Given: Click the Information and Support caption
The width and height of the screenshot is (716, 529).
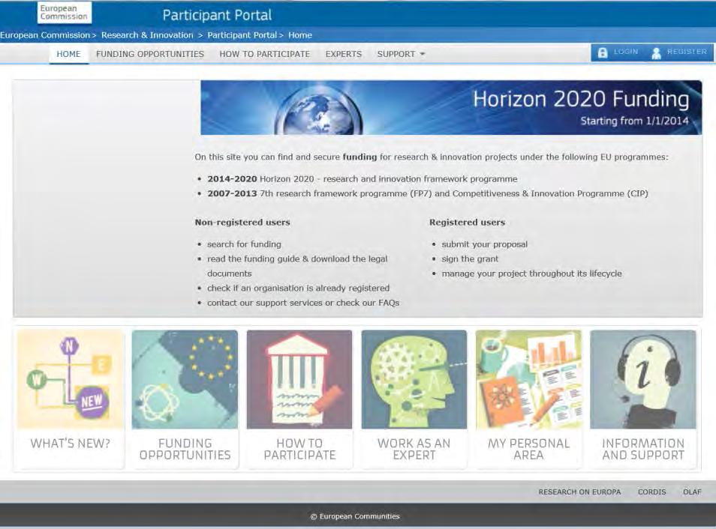Looking at the screenshot, I should pos(643,449).
